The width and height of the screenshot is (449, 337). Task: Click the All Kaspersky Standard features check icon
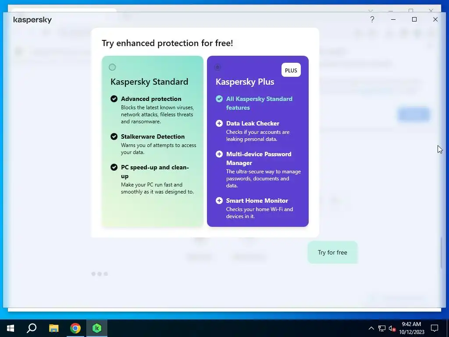pyautogui.click(x=219, y=99)
